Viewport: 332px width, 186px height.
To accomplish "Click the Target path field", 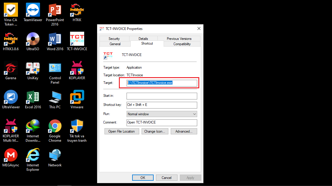I will [x=162, y=83].
